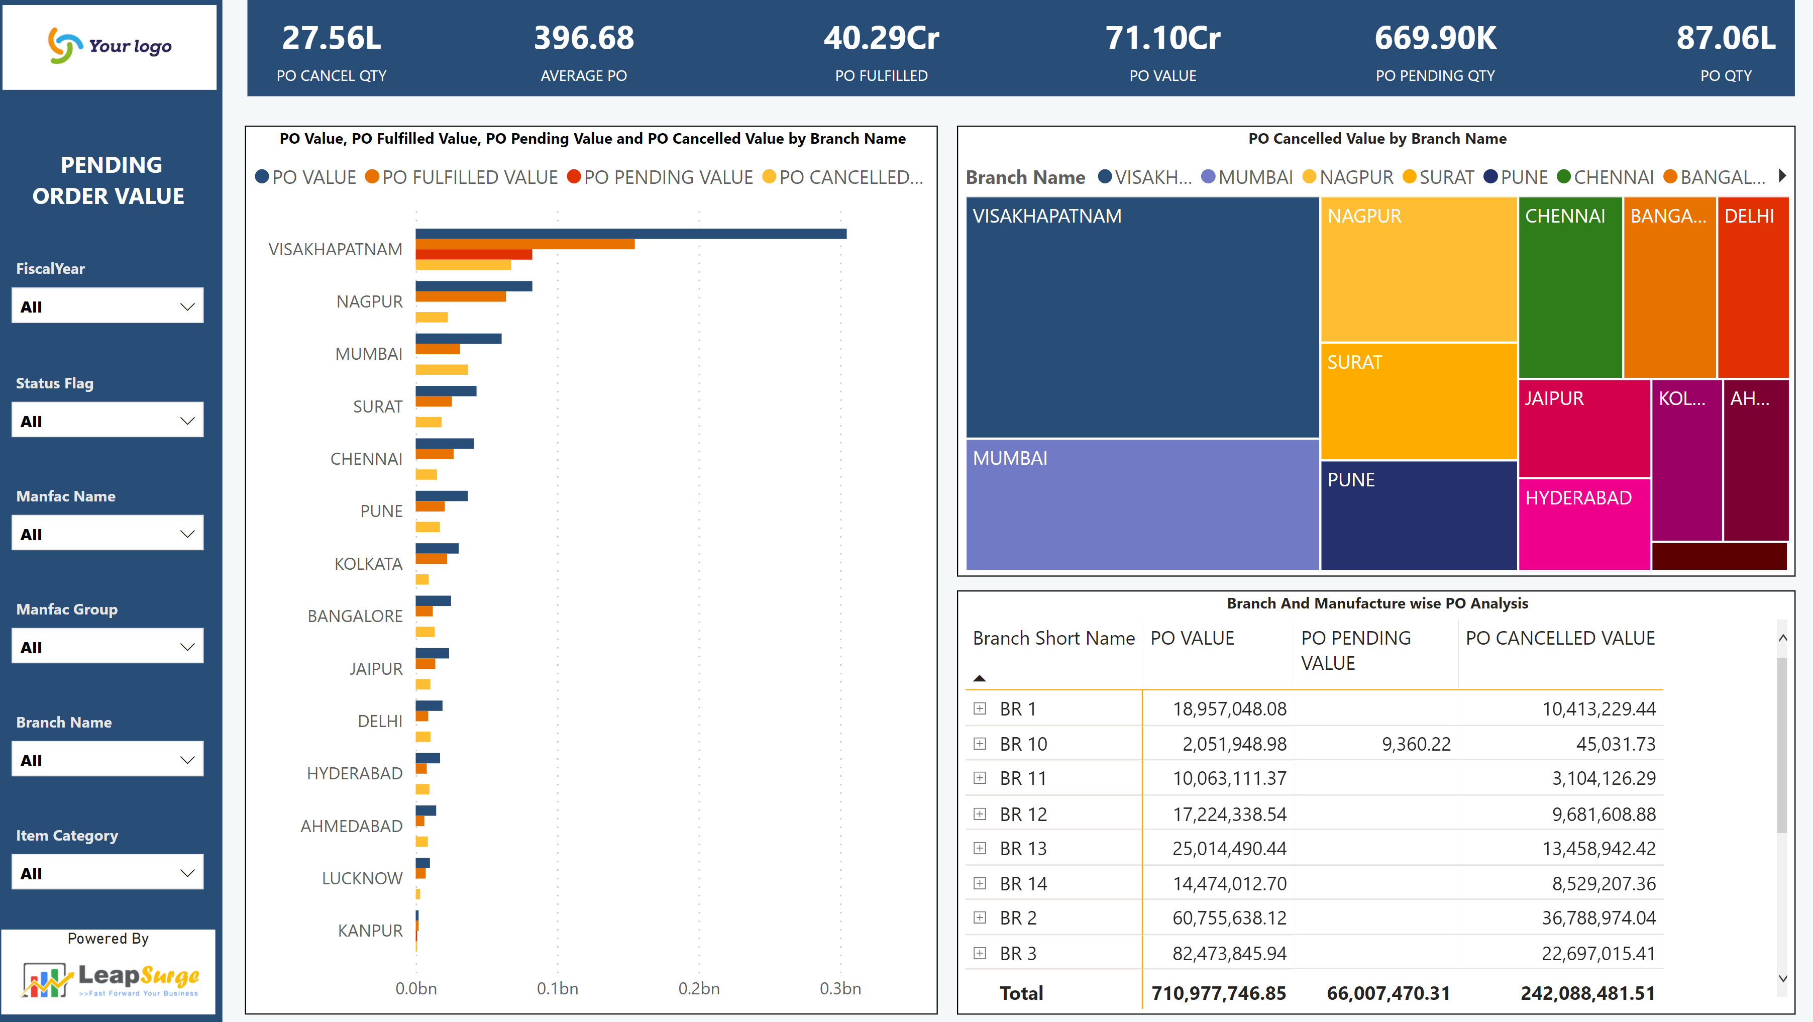The image size is (1813, 1022).
Task: Expand the BR 10 row plus icon
Action: pos(979,744)
